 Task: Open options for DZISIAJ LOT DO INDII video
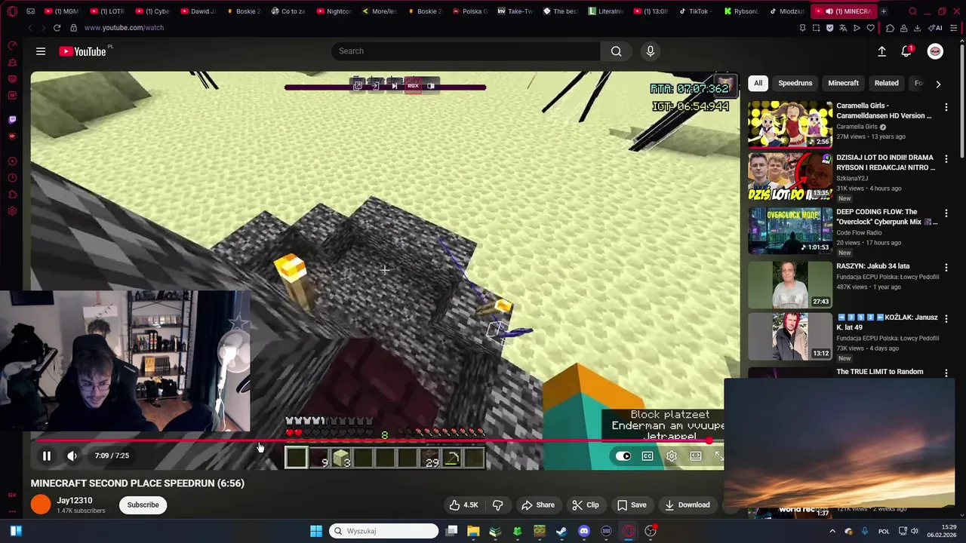(946, 159)
